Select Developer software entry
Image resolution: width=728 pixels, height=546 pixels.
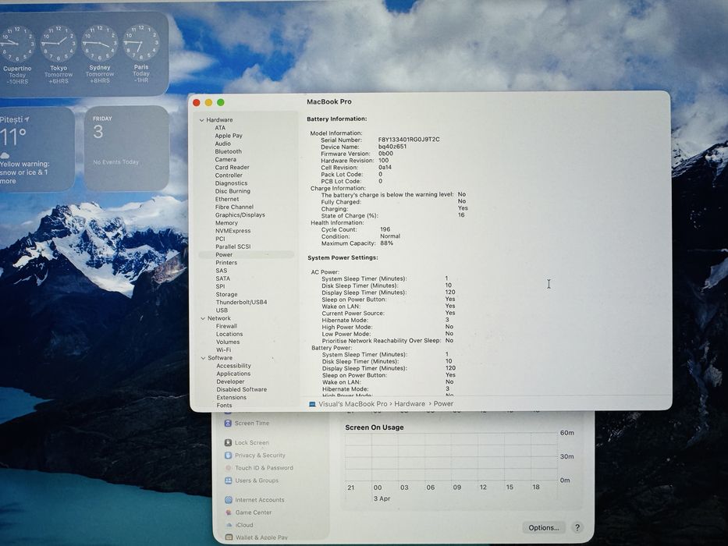point(230,381)
